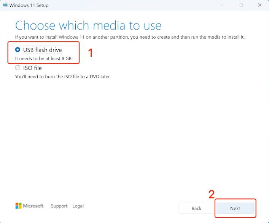The height and width of the screenshot is (223, 269).
Task: Minimize the Windows 11 Setup window
Action: tap(222, 5)
